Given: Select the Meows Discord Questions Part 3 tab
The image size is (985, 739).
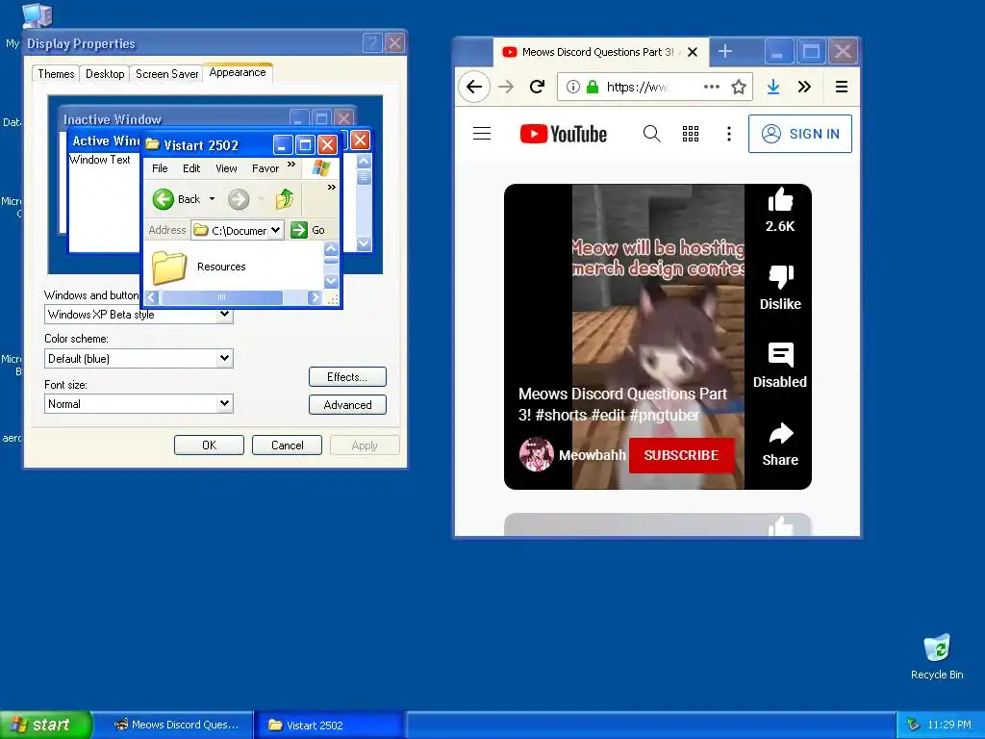Looking at the screenshot, I should (x=600, y=52).
